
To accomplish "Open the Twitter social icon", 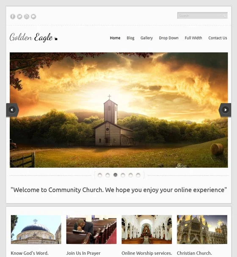I will [19, 17].
